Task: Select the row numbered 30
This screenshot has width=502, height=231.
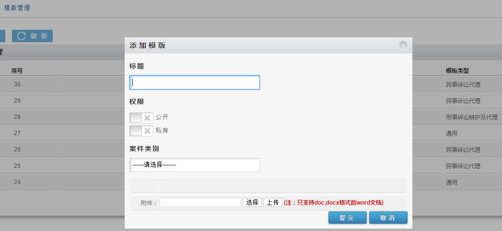Action: [17, 84]
